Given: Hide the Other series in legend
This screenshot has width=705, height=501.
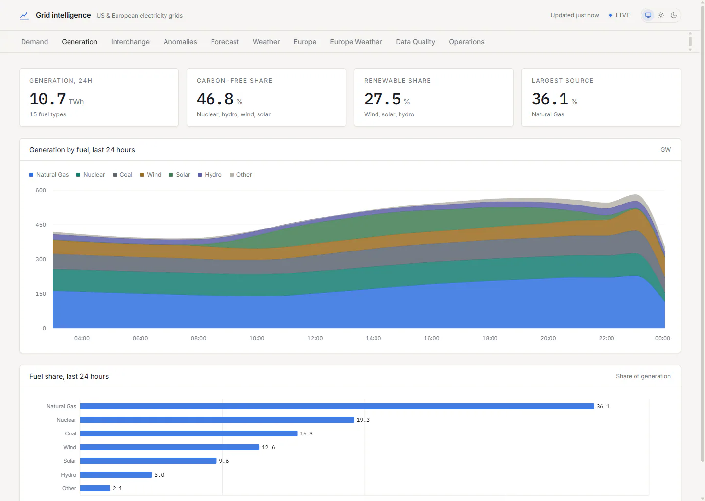Looking at the screenshot, I should click(241, 175).
